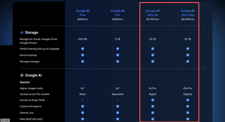Click Gemini Live checkmark under Ultra 20x

tap(187, 113)
